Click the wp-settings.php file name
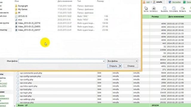The image size is (191, 107). point(27,99)
